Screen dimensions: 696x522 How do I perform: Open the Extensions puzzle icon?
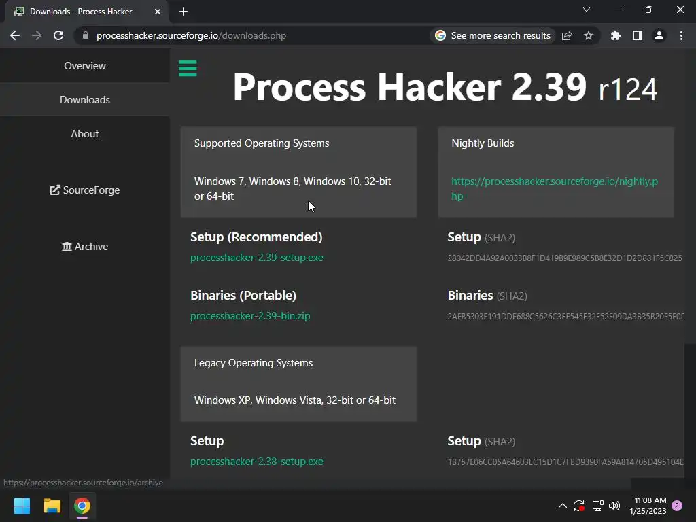615,35
